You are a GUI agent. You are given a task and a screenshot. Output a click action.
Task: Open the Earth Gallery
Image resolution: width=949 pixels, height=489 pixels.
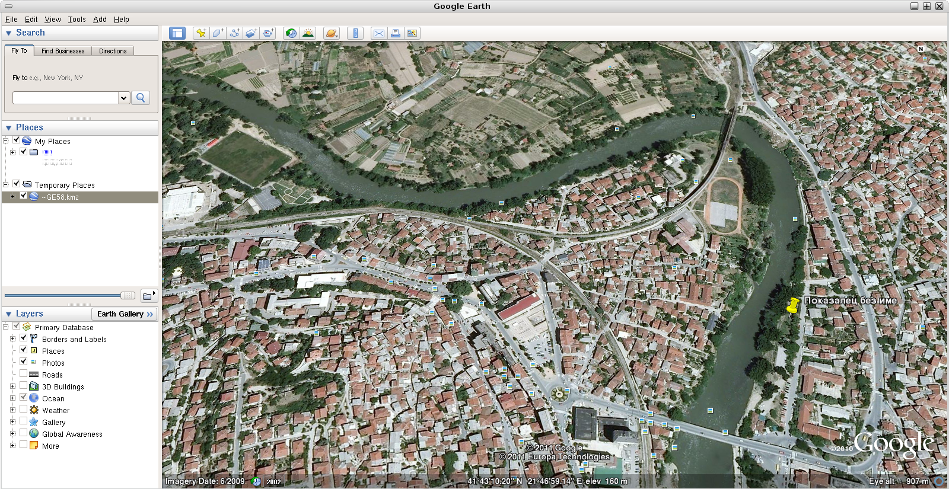(x=125, y=314)
